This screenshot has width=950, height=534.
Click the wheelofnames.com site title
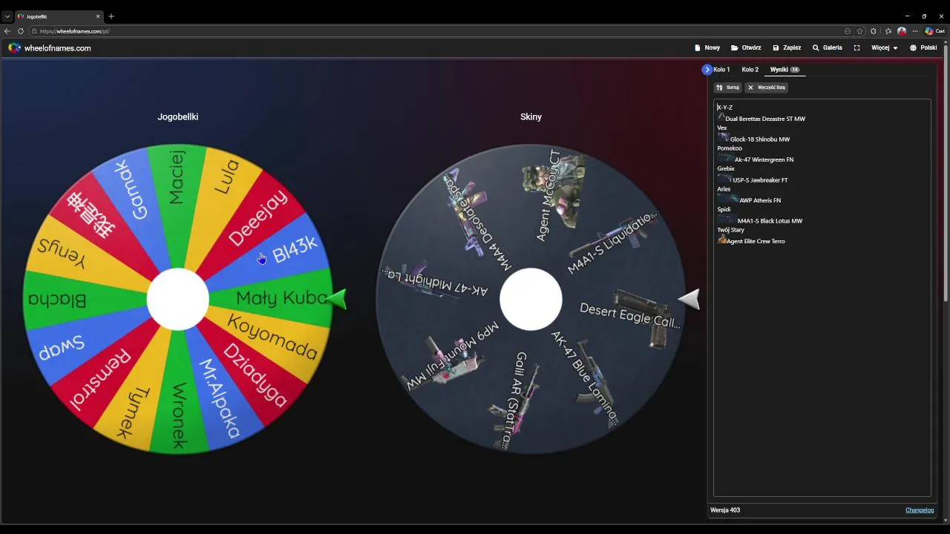coord(57,48)
